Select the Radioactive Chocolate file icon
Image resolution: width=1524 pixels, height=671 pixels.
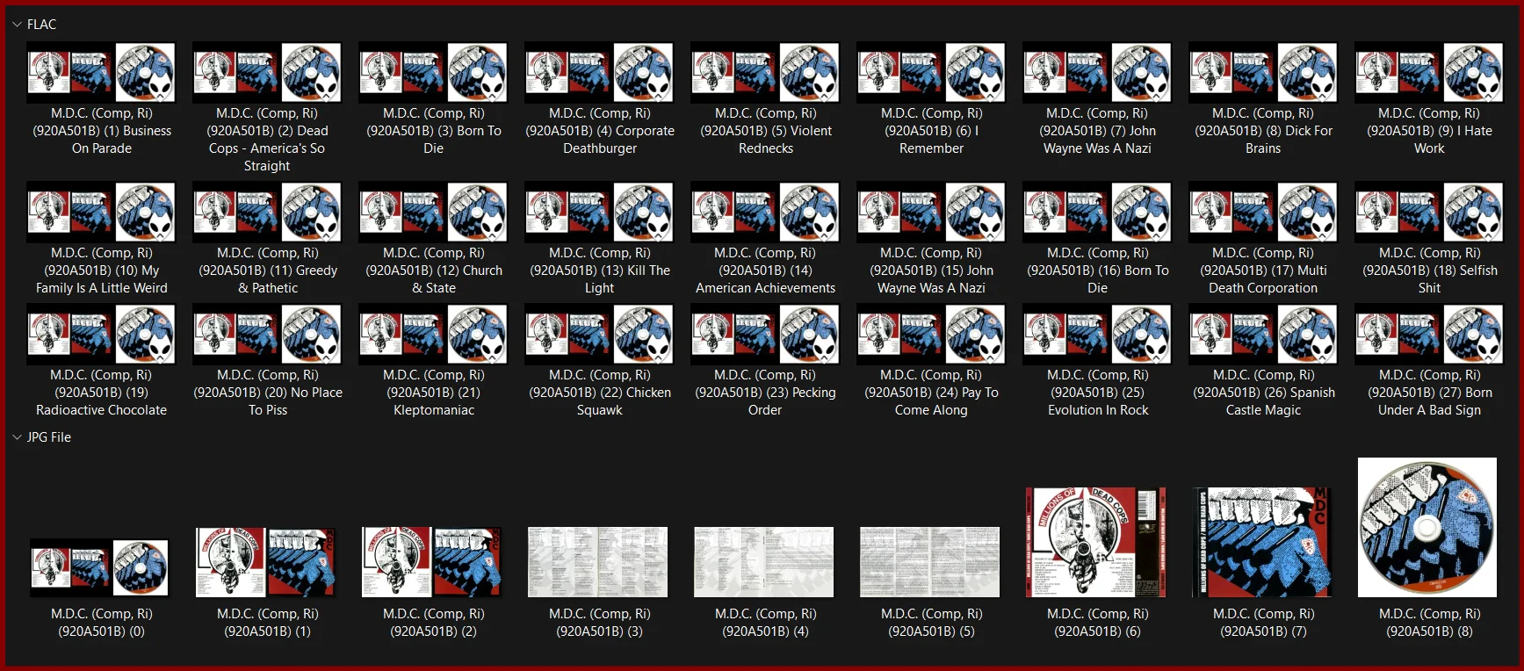click(101, 334)
